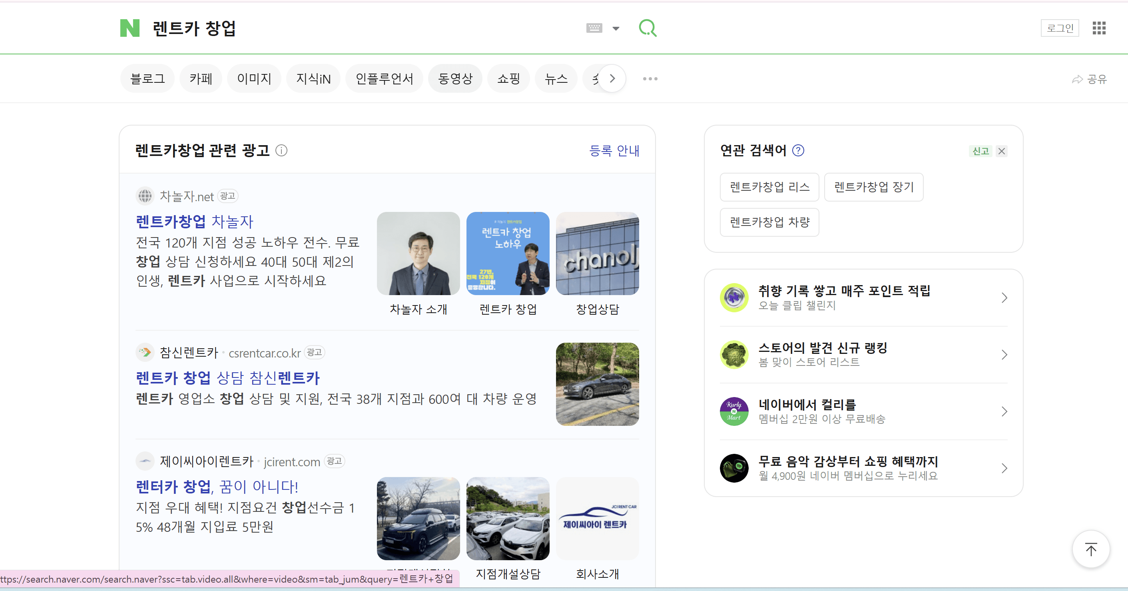Image resolution: width=1128 pixels, height=591 pixels.
Task: Open the keyboard options dropdown arrow
Action: coord(616,28)
